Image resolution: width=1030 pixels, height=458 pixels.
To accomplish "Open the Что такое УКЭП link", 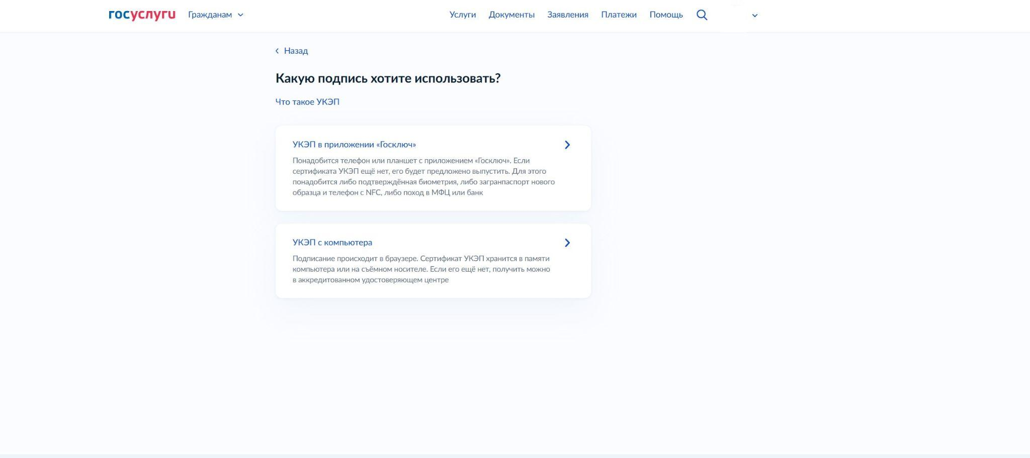I will pyautogui.click(x=307, y=102).
